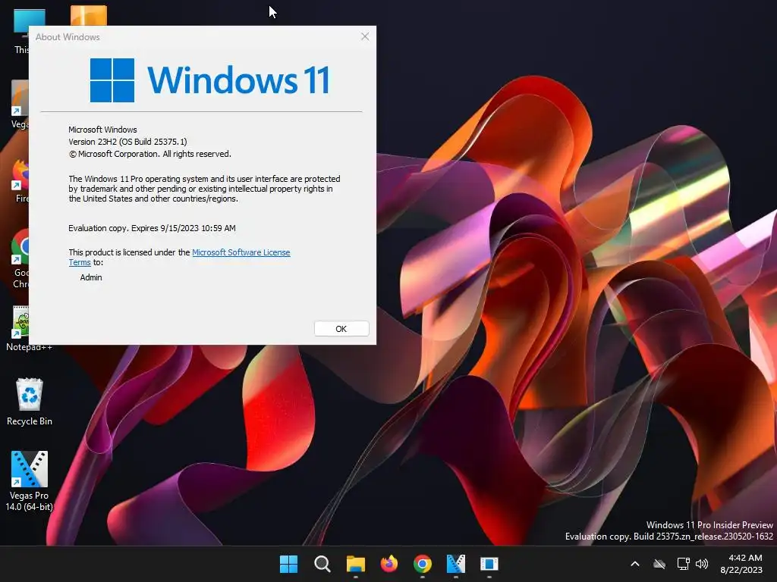777x582 pixels.
Task: Select the winver window taskbar icon
Action: (x=489, y=564)
